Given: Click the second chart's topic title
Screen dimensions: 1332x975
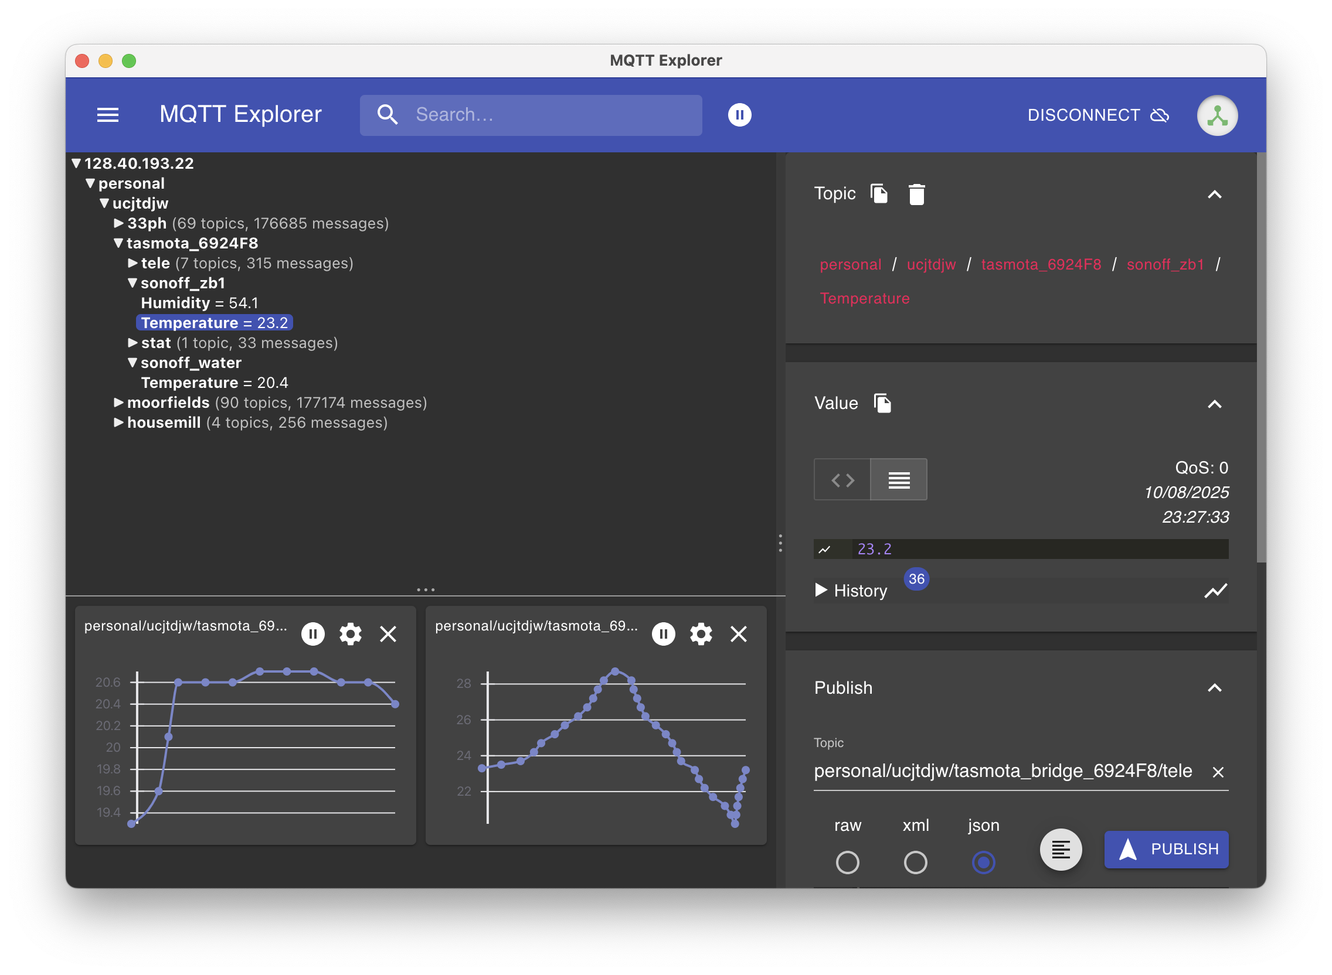Looking at the screenshot, I should coord(536,626).
